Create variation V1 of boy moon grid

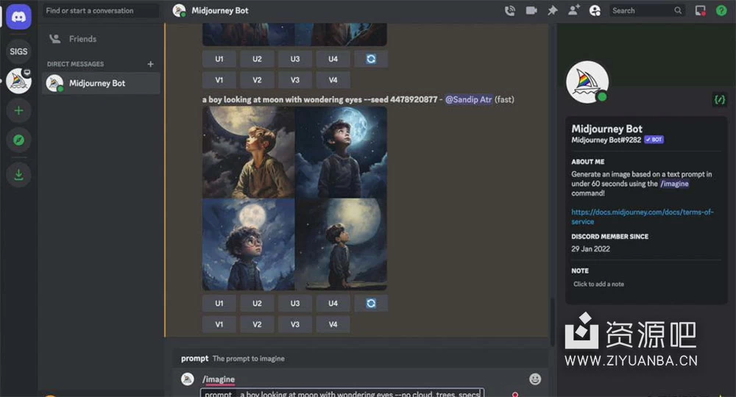219,324
